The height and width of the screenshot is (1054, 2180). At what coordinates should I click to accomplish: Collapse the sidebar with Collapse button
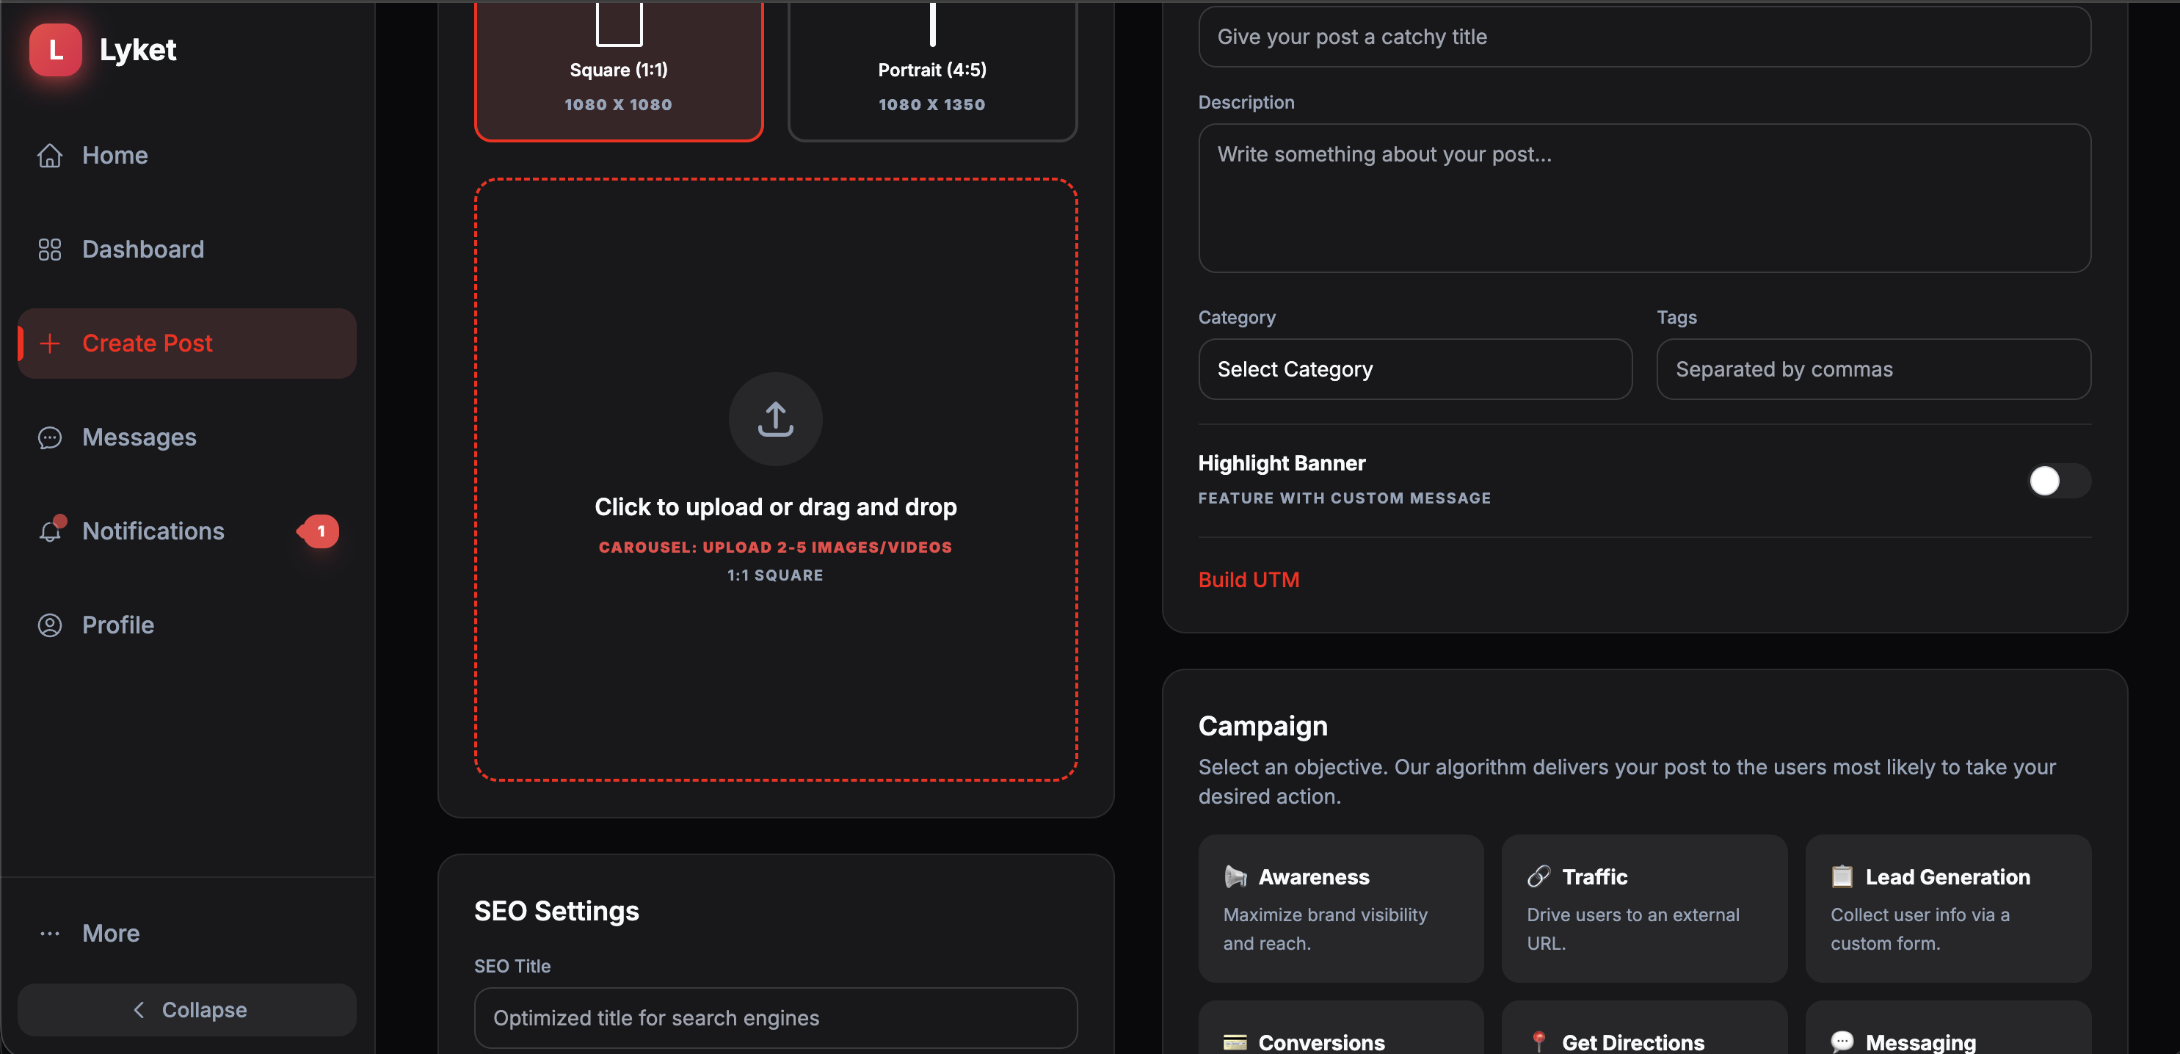pyautogui.click(x=187, y=1010)
